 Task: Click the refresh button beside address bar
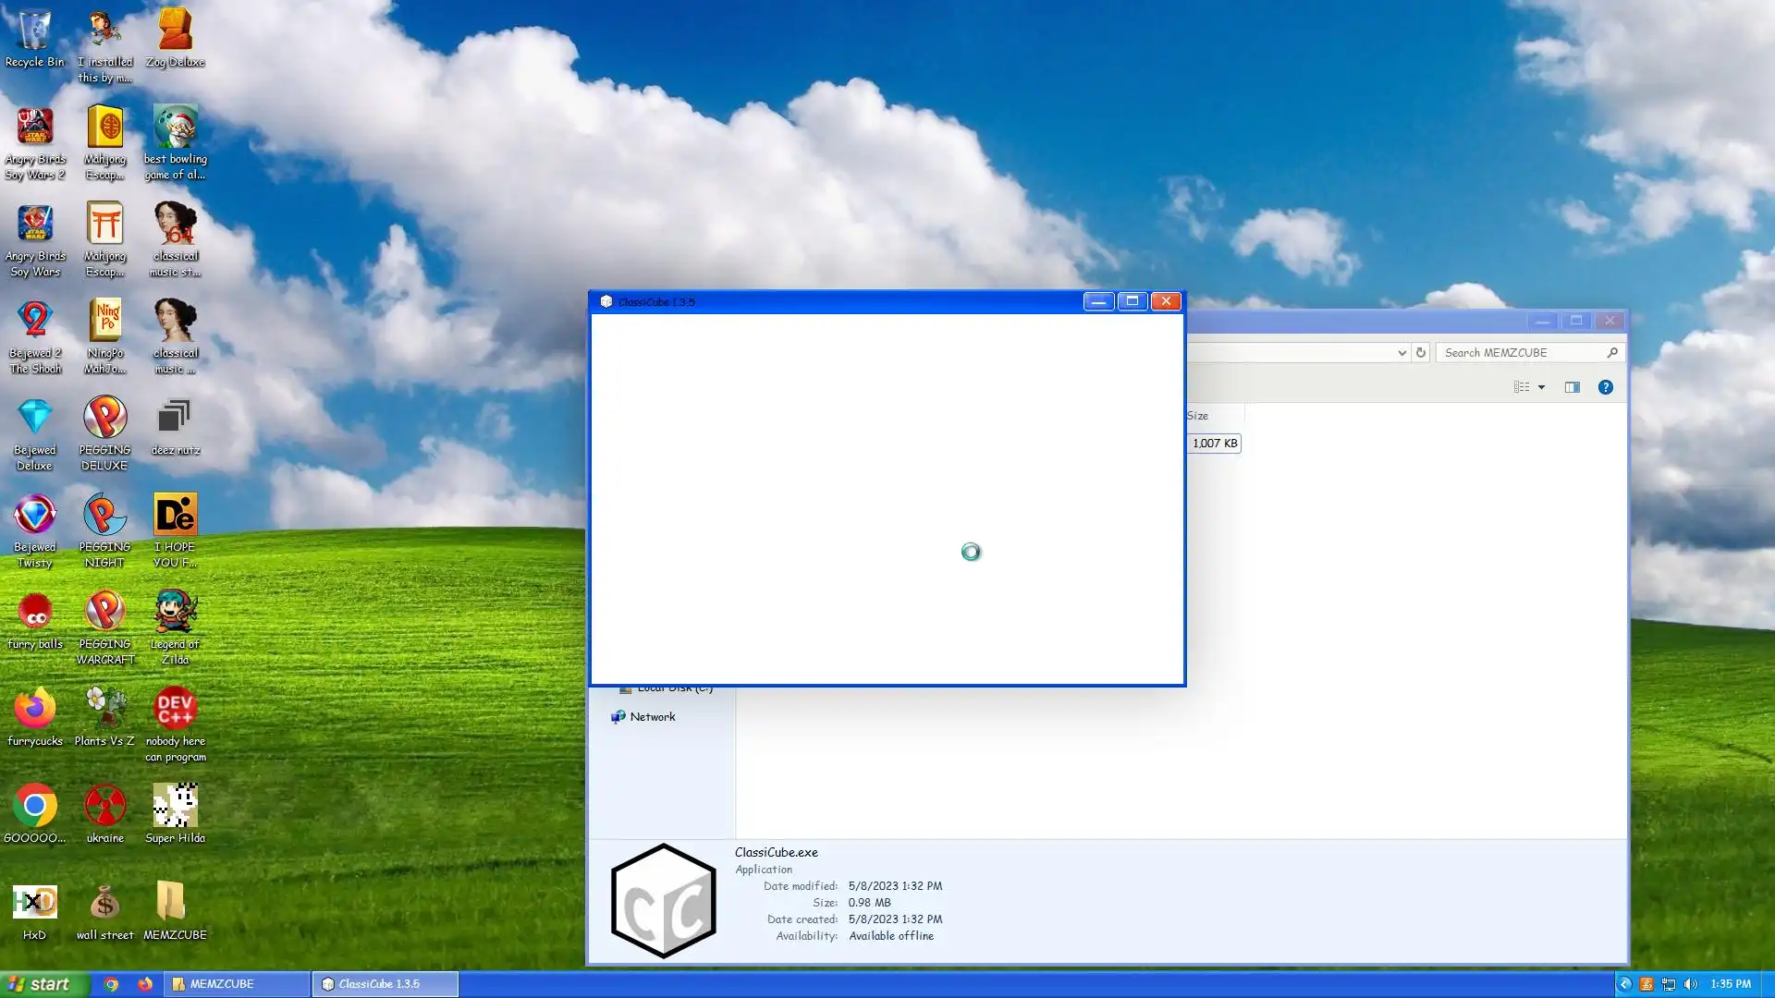click(x=1421, y=352)
